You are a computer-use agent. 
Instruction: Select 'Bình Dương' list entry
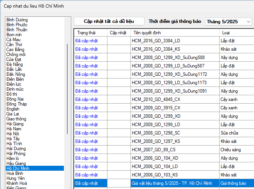pyautogui.click(x=17, y=20)
